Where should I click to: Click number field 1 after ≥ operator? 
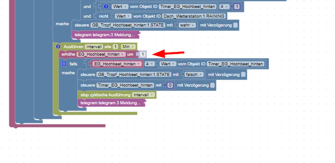[x=236, y=7]
